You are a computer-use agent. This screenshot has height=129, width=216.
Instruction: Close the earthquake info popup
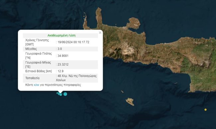pyautogui.click(x=100, y=33)
